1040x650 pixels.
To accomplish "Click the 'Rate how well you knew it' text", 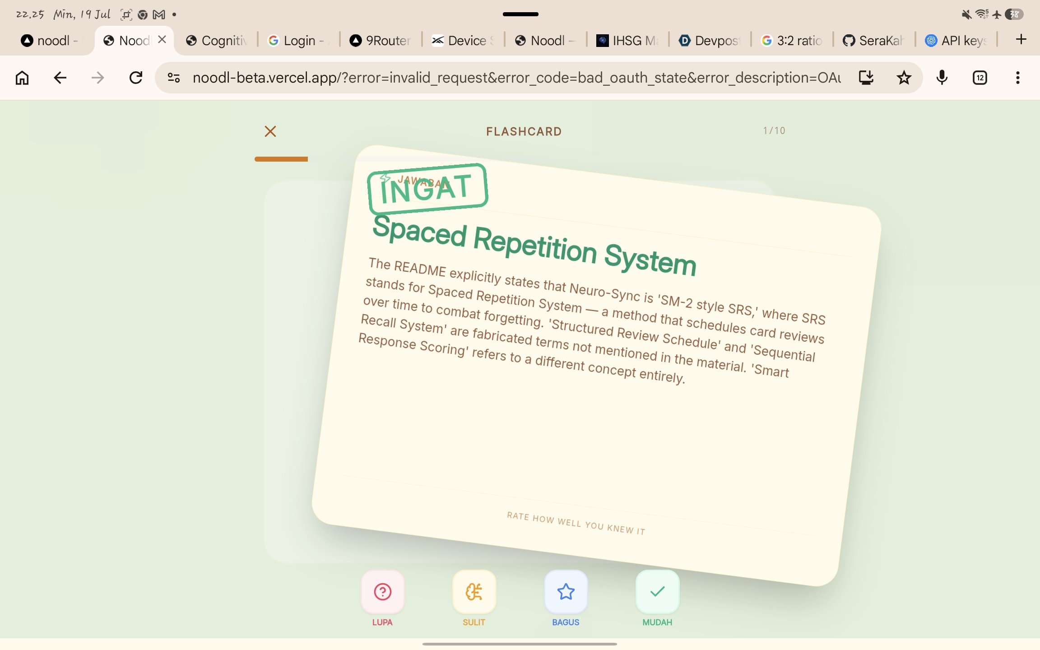I will [x=576, y=523].
